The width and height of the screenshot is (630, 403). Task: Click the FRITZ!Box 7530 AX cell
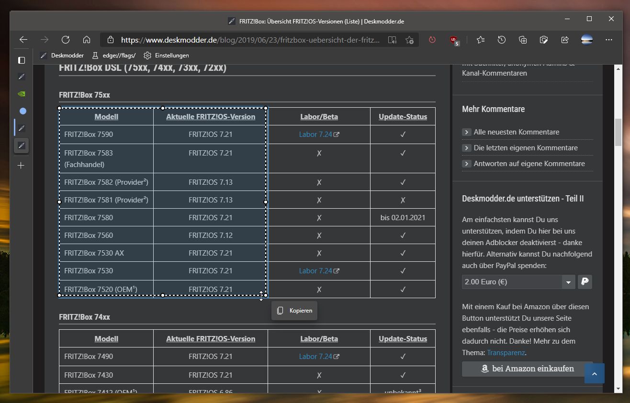pos(106,253)
